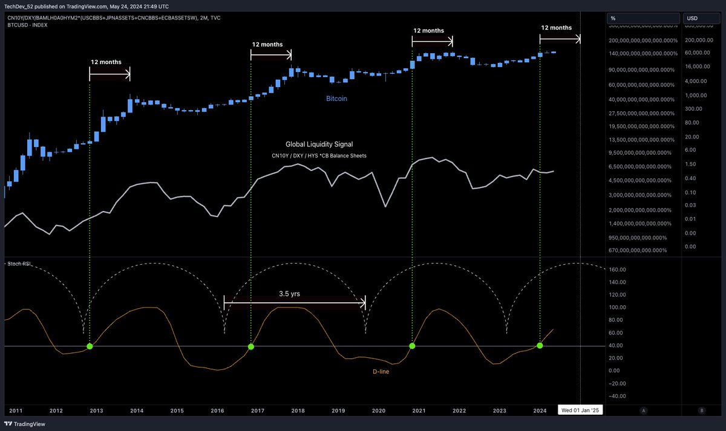The height and width of the screenshot is (431, 726).
Task: Click the blue 'Bitcoin' chart label
Action: pyautogui.click(x=336, y=98)
